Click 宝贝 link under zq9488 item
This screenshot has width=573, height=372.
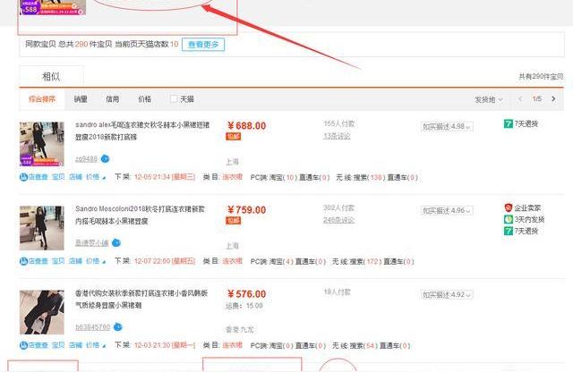[58, 177]
